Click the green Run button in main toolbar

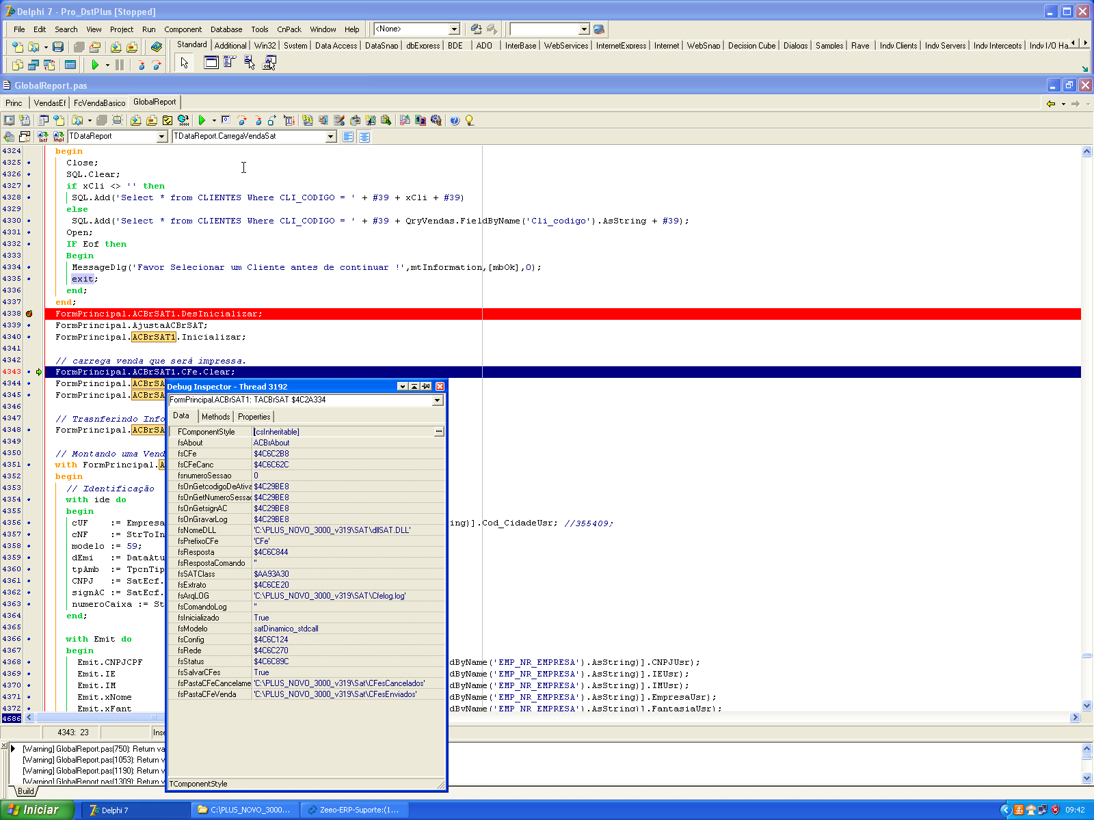[x=95, y=64]
